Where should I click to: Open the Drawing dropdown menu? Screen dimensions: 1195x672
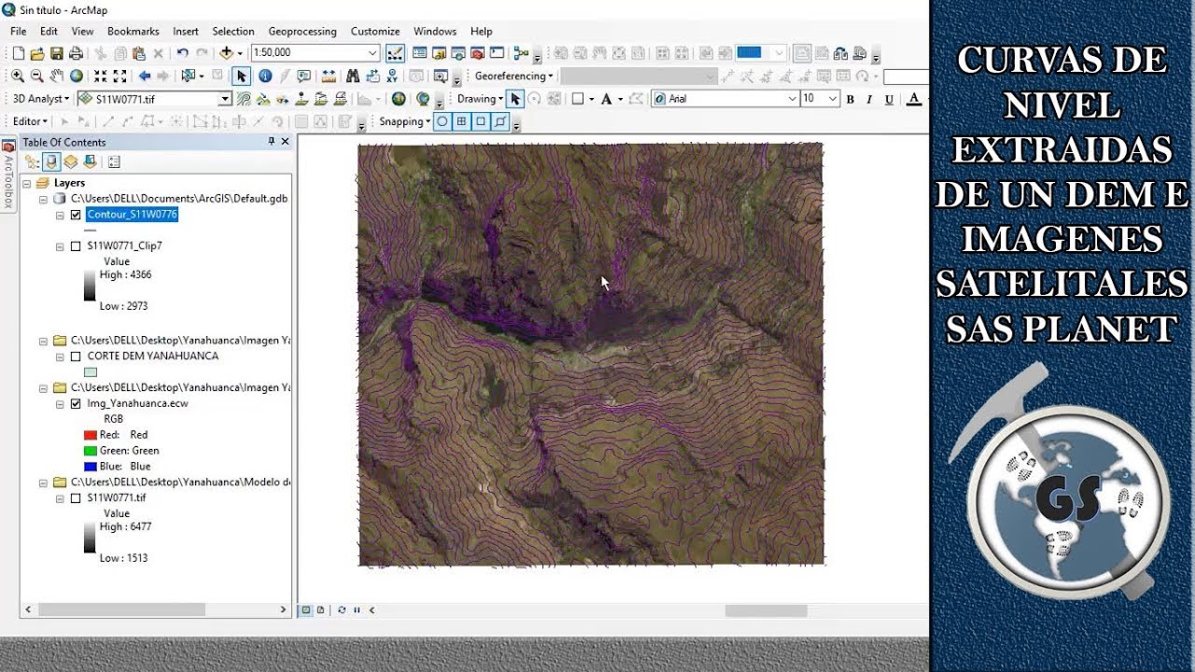pyautogui.click(x=480, y=98)
